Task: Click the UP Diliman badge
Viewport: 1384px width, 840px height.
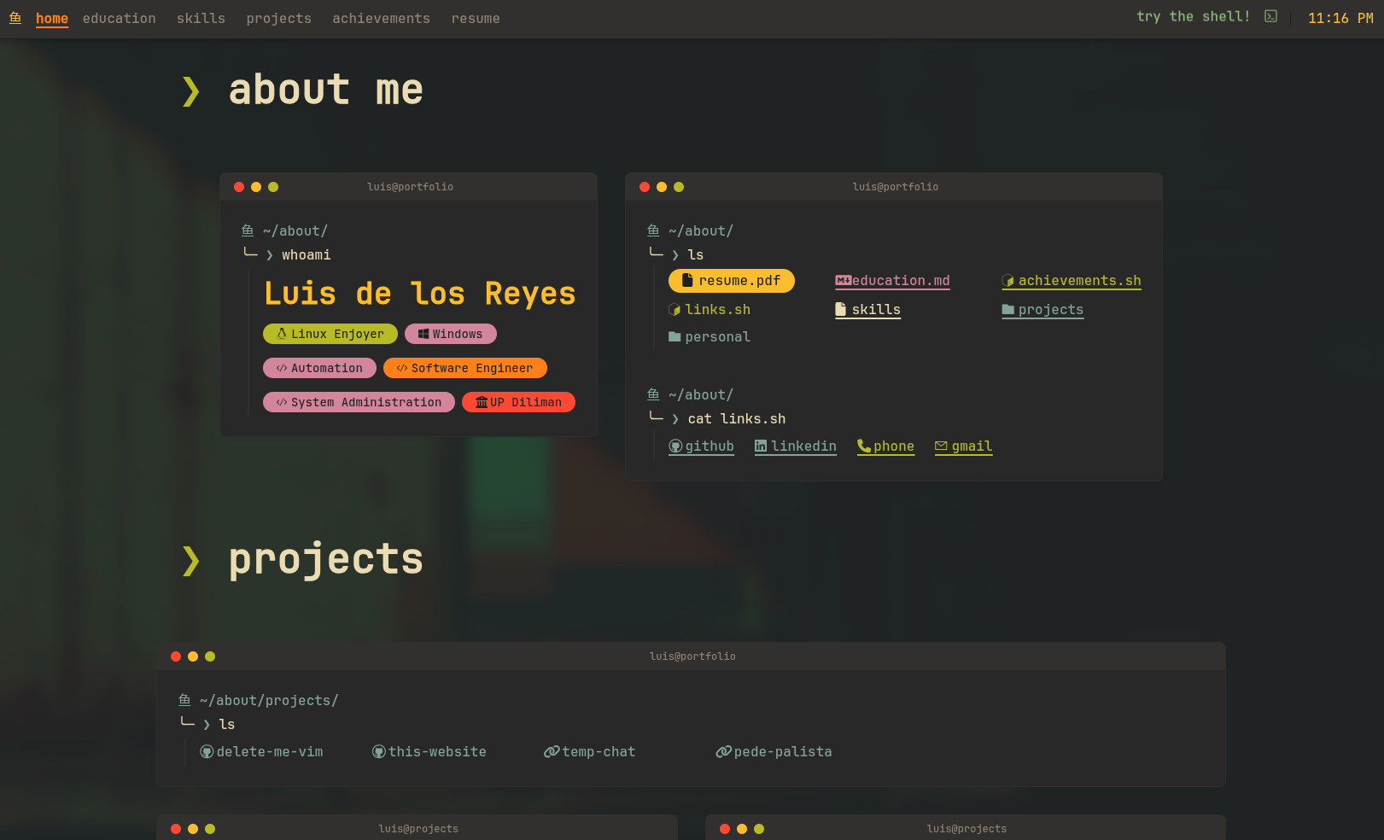Action: pos(518,402)
